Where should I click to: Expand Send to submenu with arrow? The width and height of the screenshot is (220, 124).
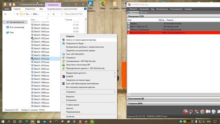tap(89, 92)
